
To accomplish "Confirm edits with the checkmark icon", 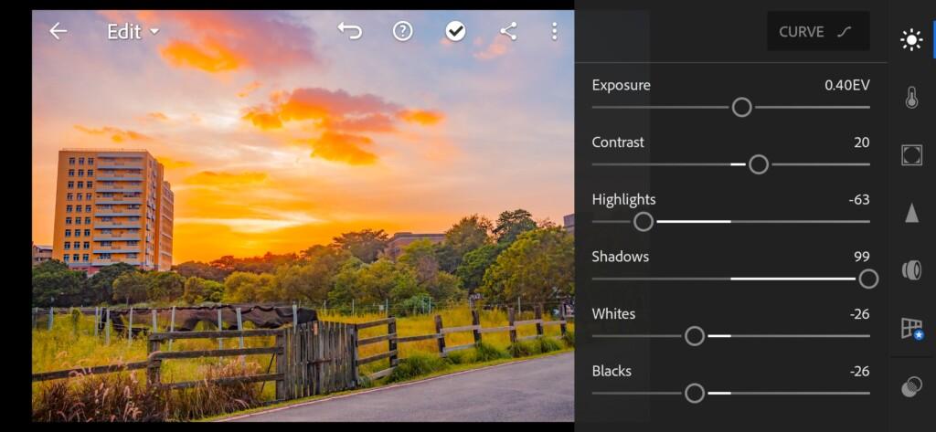I will pyautogui.click(x=455, y=31).
